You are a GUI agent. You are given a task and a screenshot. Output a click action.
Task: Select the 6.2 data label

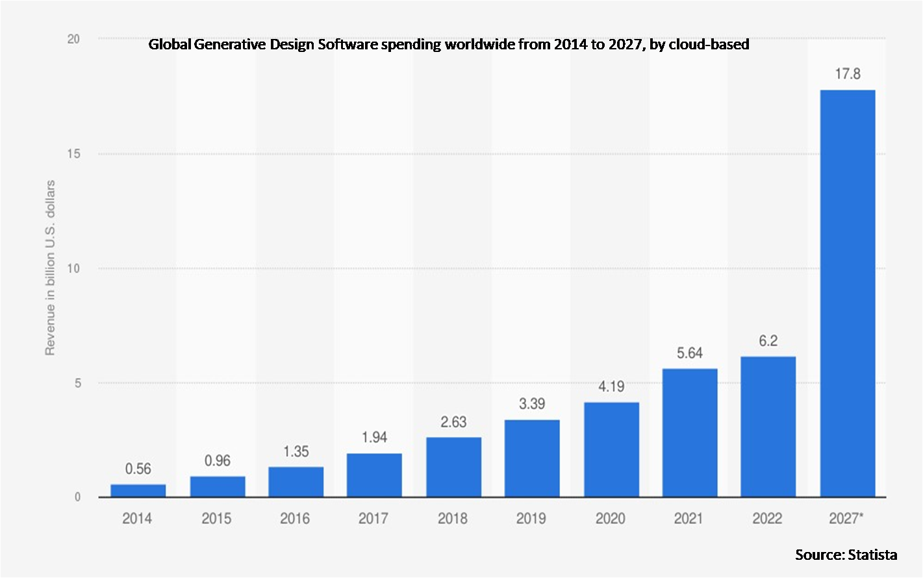768,341
